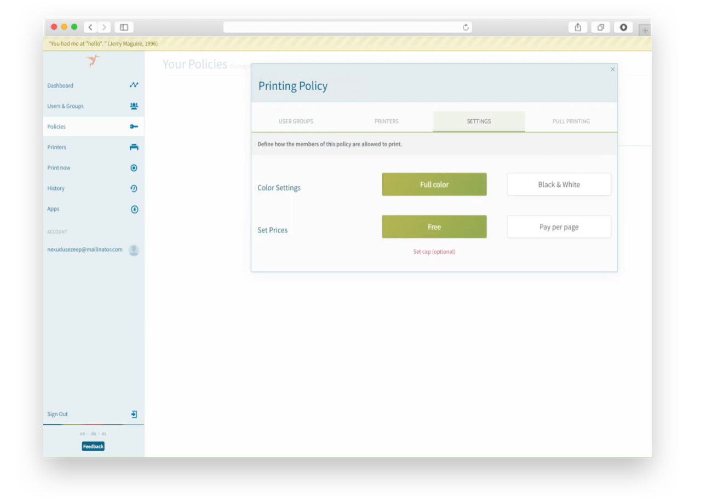The height and width of the screenshot is (501, 701).
Task: Select the Print now target icon
Action: tap(134, 167)
